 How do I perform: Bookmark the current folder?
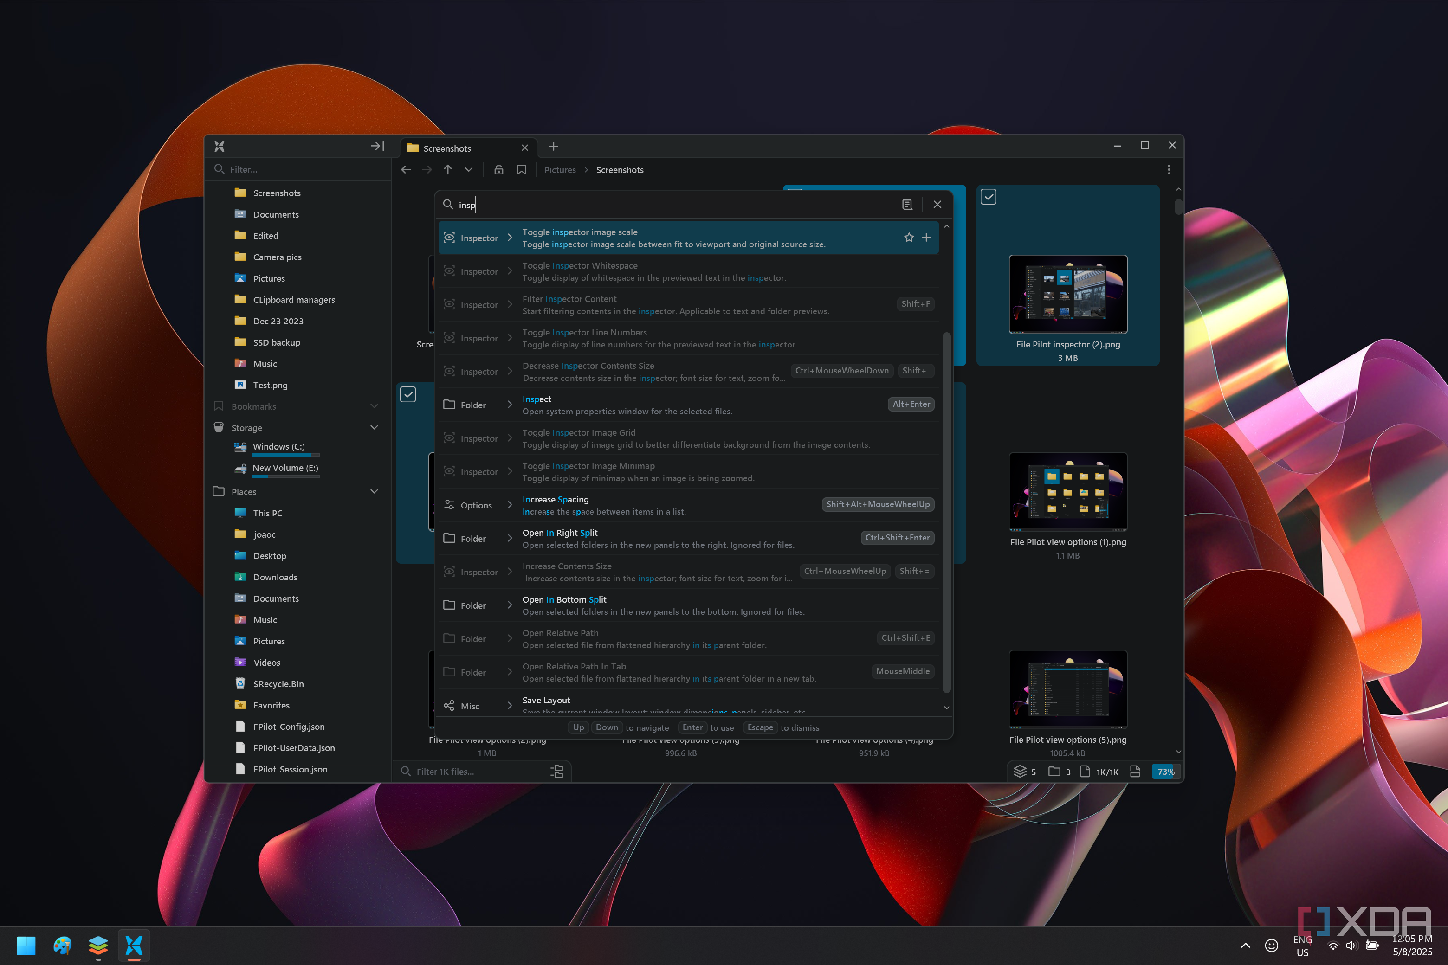(x=522, y=170)
